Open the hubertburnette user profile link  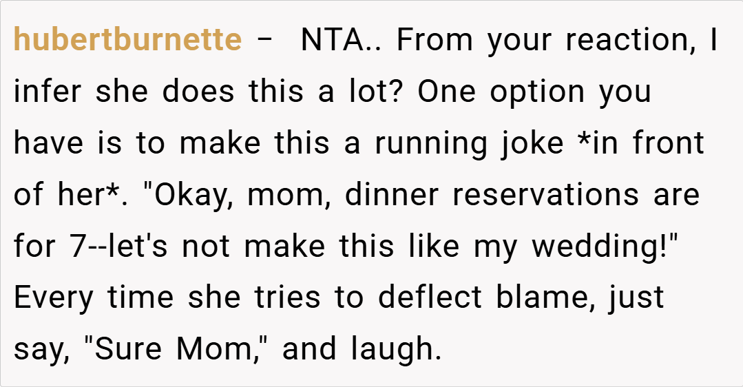coord(127,41)
